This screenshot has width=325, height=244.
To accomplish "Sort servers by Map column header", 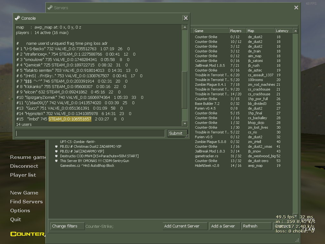I will [x=260, y=31].
